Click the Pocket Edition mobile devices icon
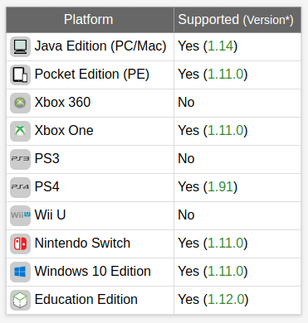This screenshot has height=323, width=308. pyautogui.click(x=20, y=75)
